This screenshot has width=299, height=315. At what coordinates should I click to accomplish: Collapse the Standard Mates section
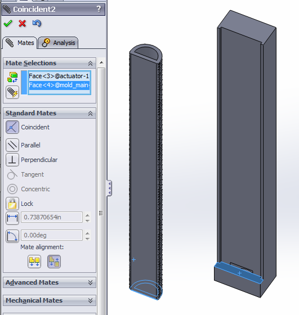point(90,113)
